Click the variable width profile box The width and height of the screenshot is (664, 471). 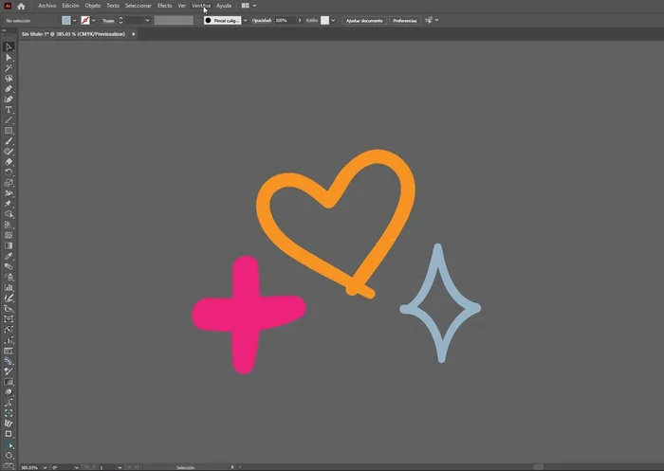174,20
